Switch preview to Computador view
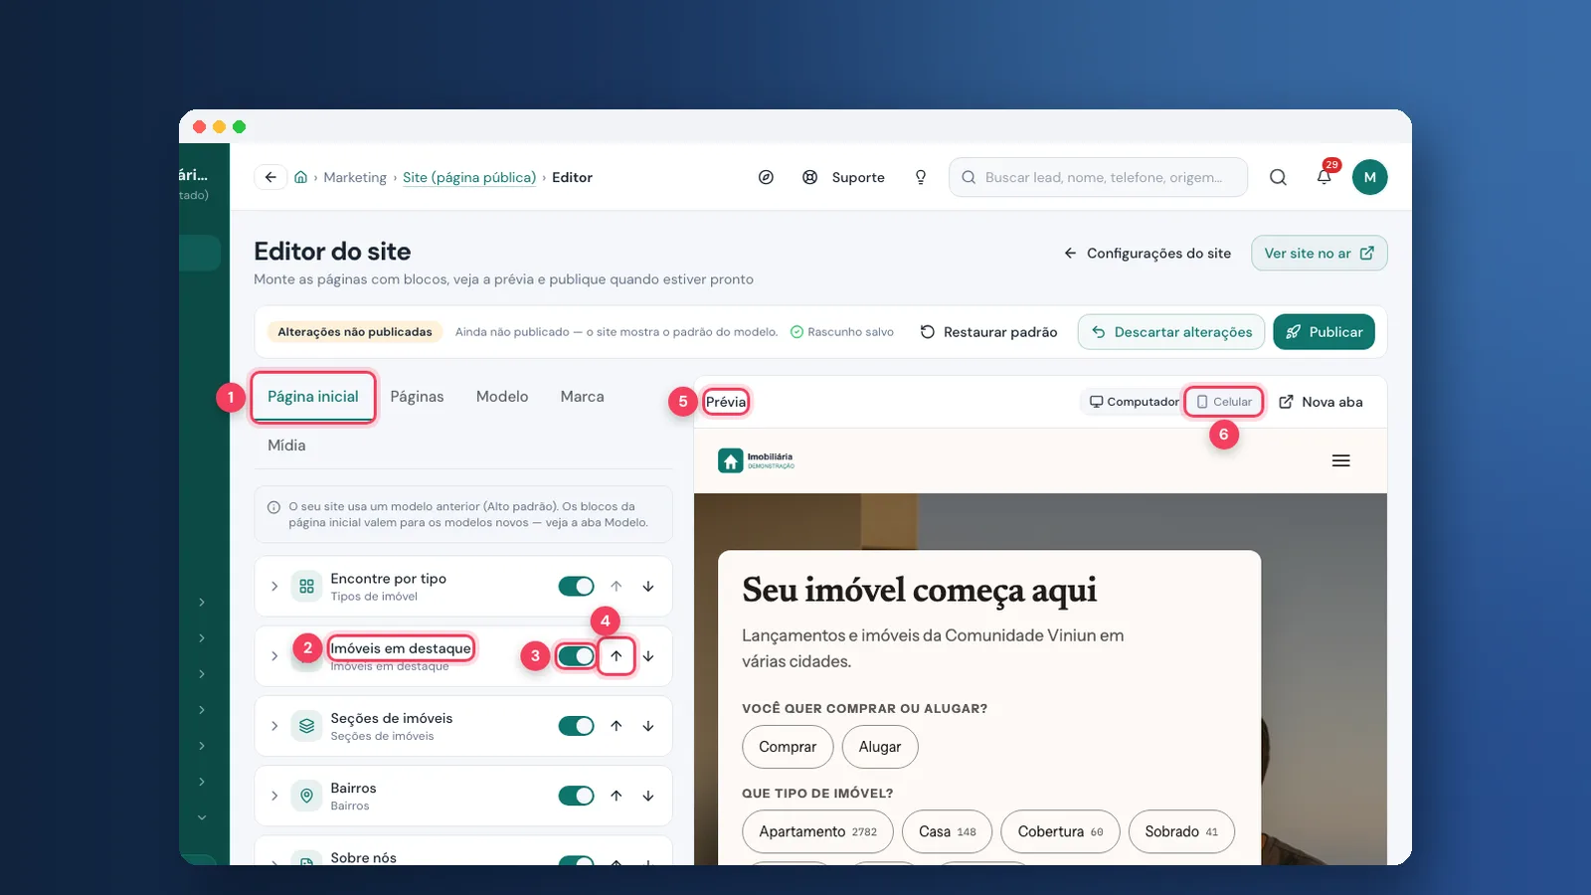This screenshot has width=1591, height=895. [x=1133, y=402]
